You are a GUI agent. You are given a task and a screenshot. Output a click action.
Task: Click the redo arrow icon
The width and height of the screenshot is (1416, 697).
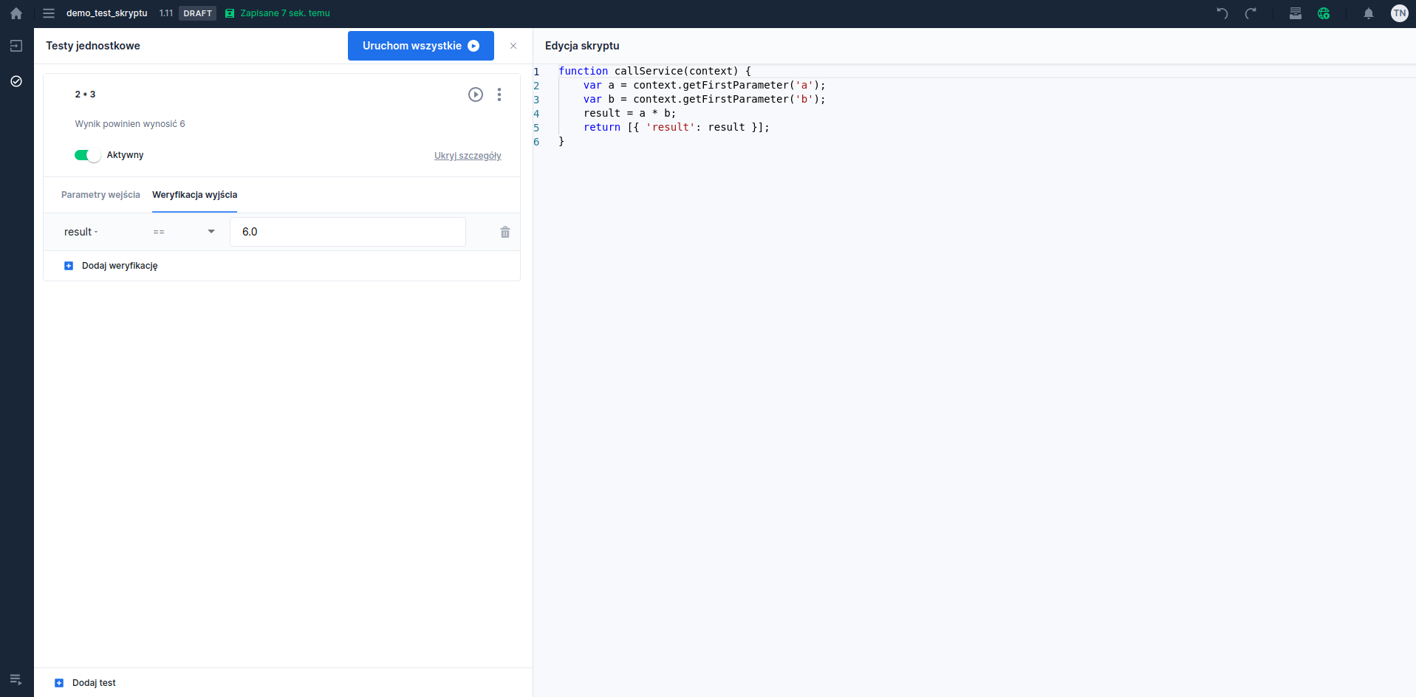click(1251, 13)
